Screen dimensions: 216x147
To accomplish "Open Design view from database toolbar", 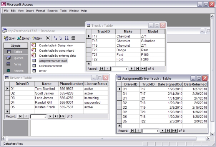I will tap(24, 38).
